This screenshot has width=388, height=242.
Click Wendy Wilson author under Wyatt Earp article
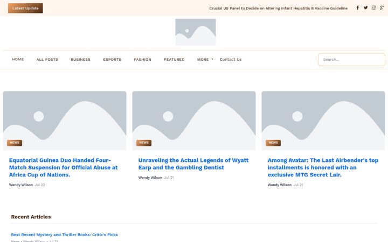tap(150, 178)
